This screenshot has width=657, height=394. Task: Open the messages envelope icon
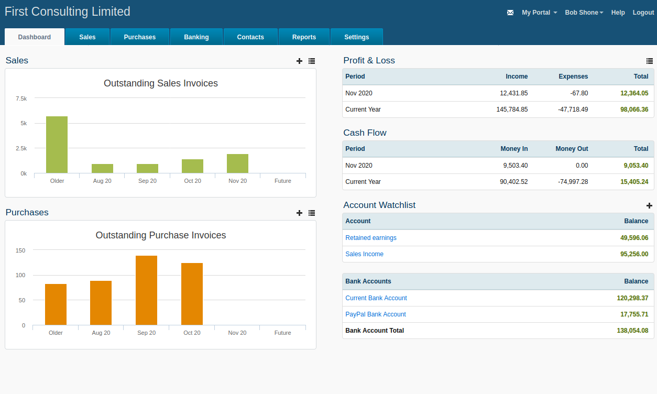coord(510,12)
